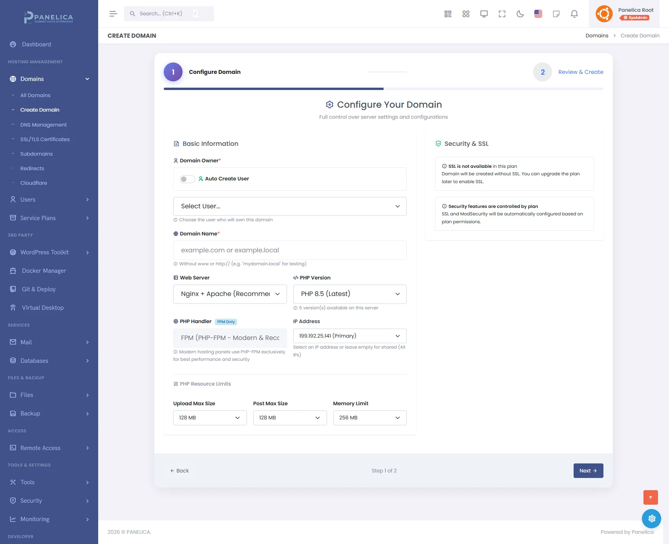Click the QR code icon in header

(448, 14)
